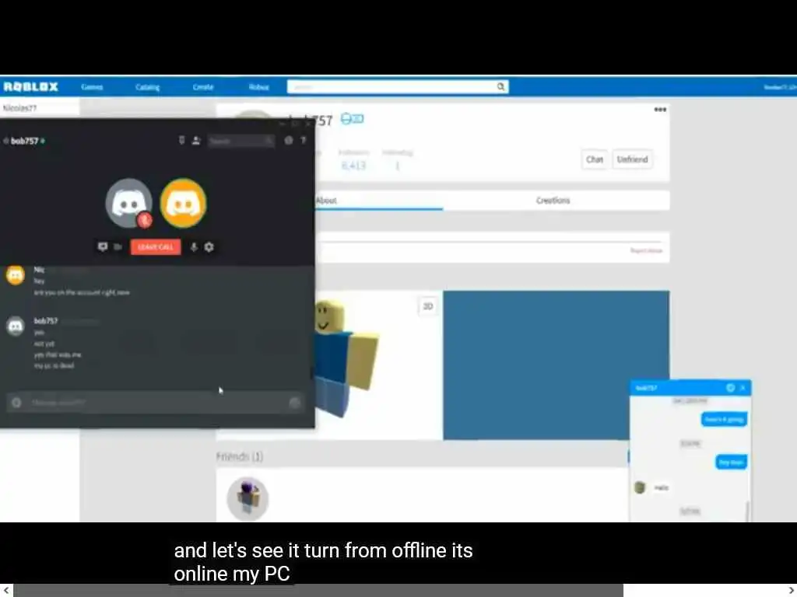Viewport: 797px width, 597px height.
Task: Click the following count on profile
Action: (x=398, y=166)
